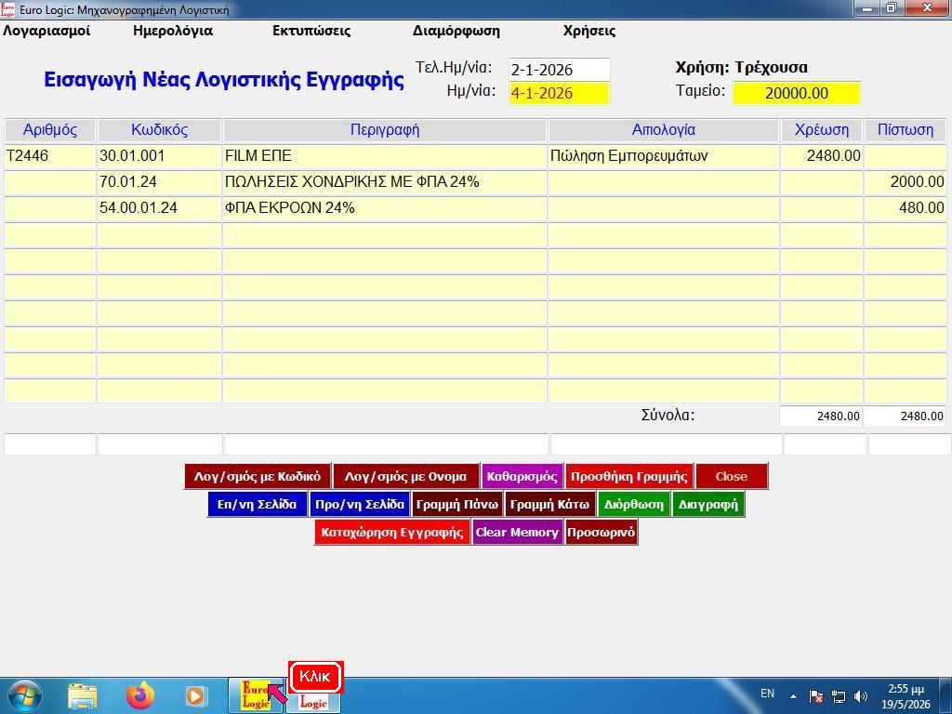Click description FILM ΕΠΕ
The width and height of the screenshot is (952, 714).
coord(384,156)
